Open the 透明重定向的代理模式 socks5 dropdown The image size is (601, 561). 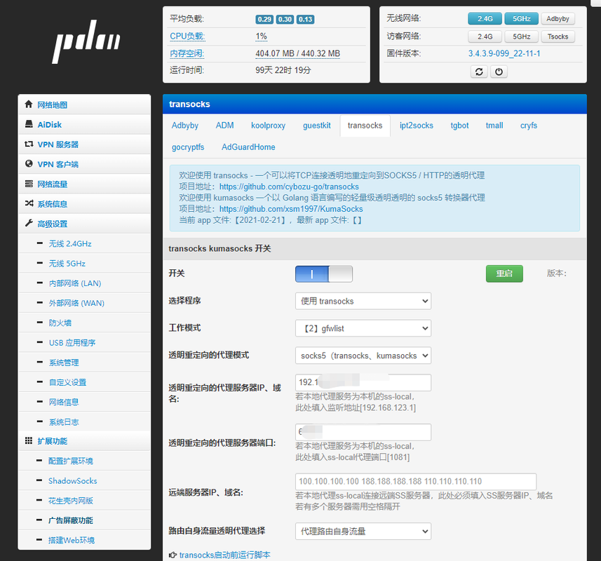pos(363,356)
